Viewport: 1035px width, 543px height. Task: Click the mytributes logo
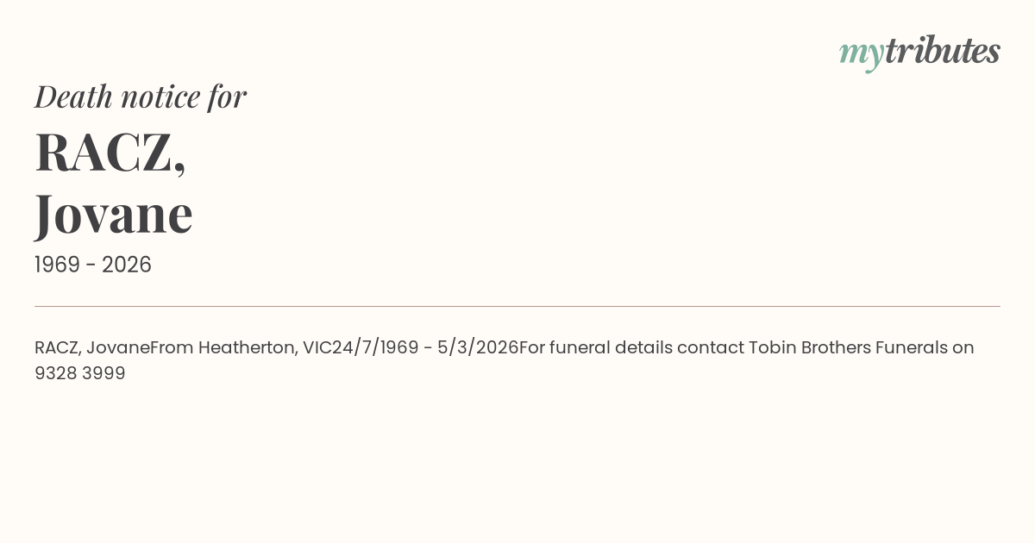tap(919, 52)
